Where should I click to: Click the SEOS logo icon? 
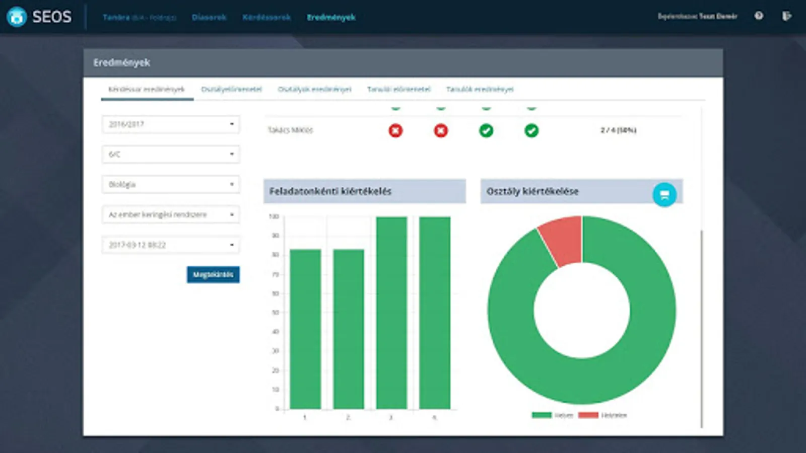click(17, 17)
